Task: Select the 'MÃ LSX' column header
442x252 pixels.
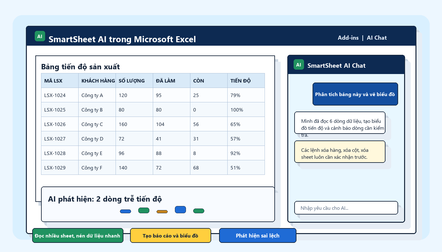Action: 60,81
